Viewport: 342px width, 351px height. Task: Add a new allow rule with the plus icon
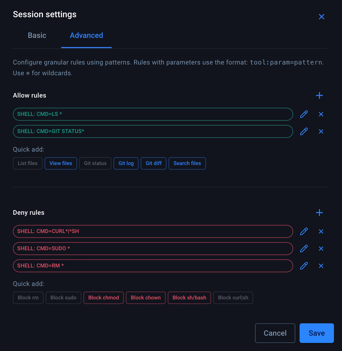click(x=319, y=95)
